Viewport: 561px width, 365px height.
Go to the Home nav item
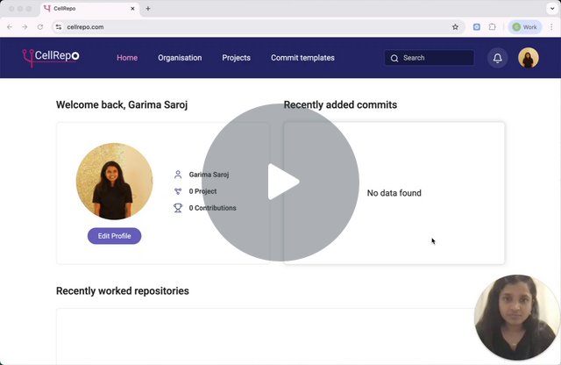point(127,58)
